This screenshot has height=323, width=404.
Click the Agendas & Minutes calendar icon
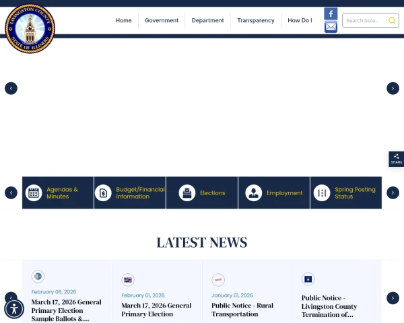click(34, 192)
